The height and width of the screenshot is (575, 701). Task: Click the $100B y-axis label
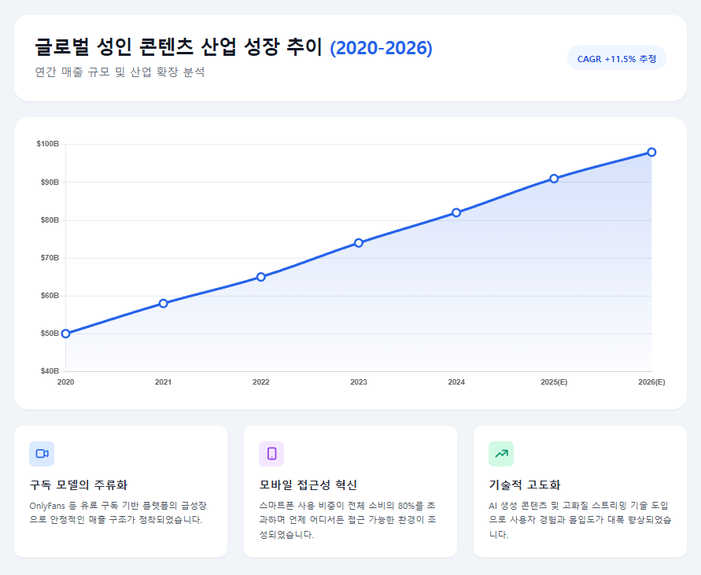[x=47, y=144]
